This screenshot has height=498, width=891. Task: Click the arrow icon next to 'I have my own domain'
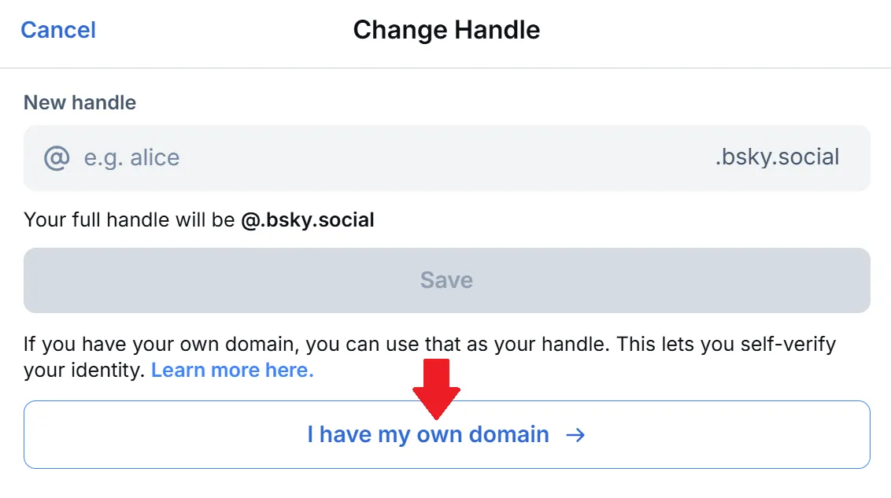pyautogui.click(x=577, y=434)
